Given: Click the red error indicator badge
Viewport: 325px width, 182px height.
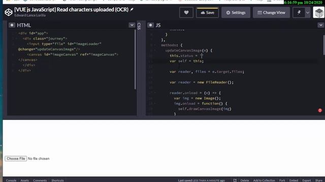Looking at the screenshot, I should pyautogui.click(x=320, y=110).
